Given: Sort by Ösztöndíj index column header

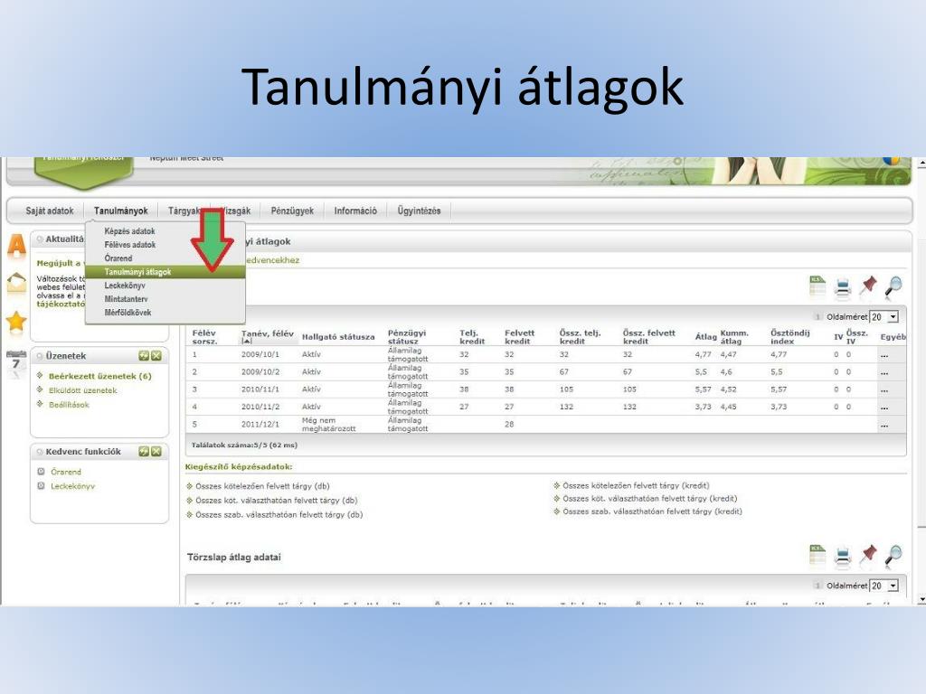Looking at the screenshot, I should tap(790, 337).
